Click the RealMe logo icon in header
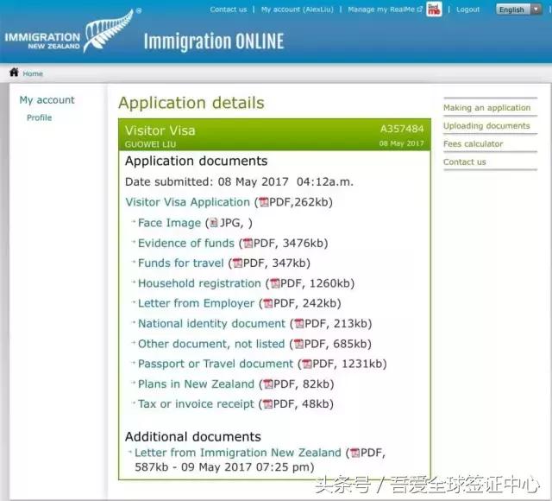 click(x=434, y=10)
